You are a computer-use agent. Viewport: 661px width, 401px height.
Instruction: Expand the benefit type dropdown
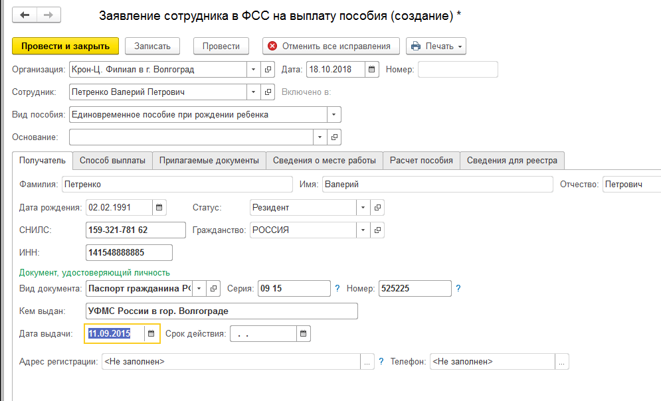pos(333,114)
